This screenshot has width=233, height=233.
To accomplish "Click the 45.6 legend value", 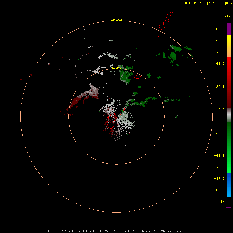I will pos(220,75).
